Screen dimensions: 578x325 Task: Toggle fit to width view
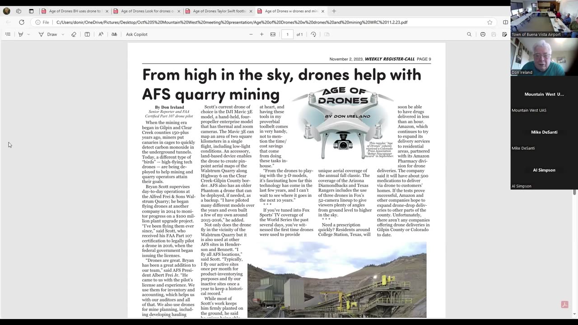point(273,34)
